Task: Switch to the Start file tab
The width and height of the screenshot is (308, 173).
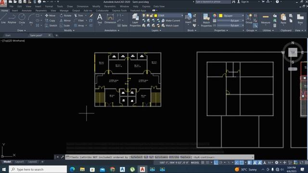Action: point(8,35)
